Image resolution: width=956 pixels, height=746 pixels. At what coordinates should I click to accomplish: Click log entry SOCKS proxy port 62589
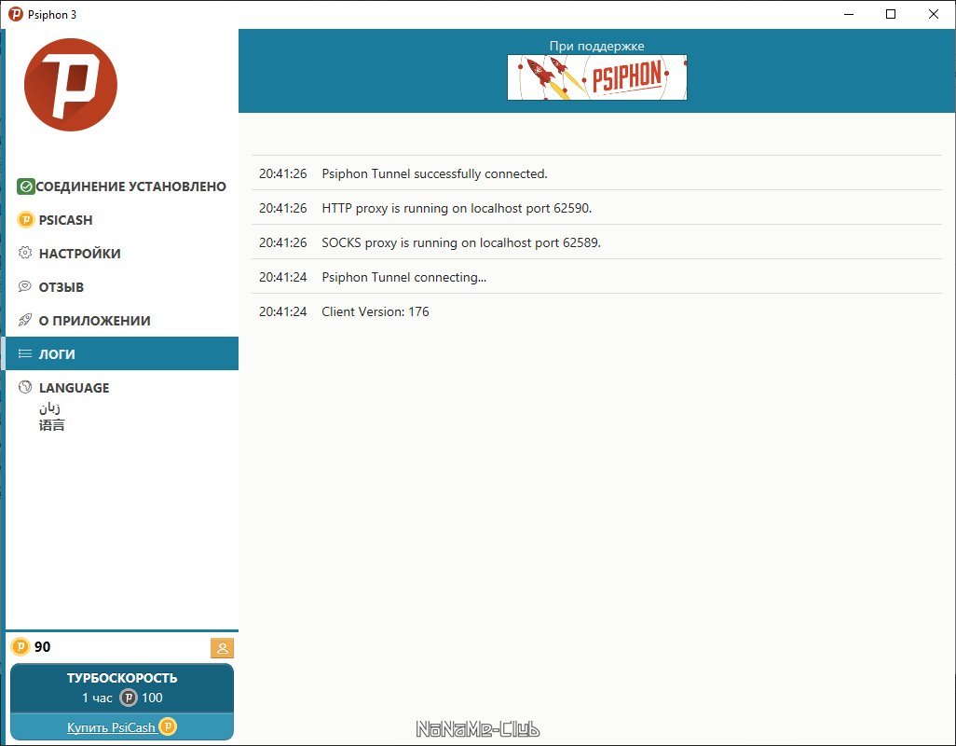pyautogui.click(x=597, y=242)
